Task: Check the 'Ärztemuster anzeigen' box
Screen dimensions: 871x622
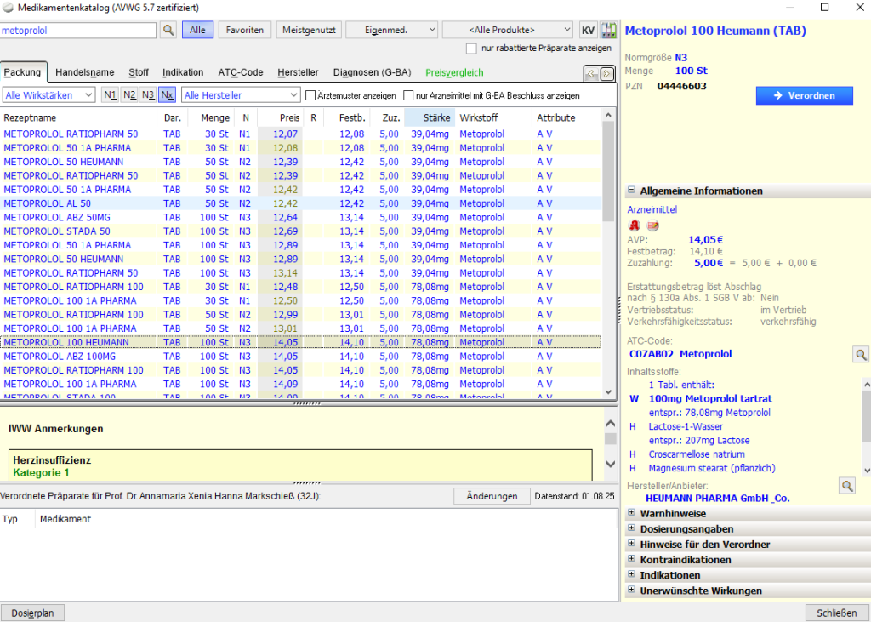Action: tap(310, 95)
